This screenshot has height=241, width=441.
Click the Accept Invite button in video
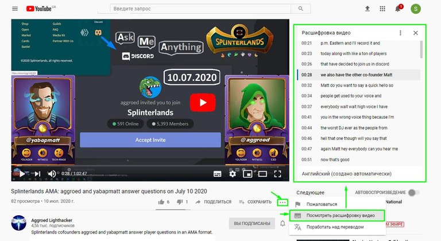(150, 140)
